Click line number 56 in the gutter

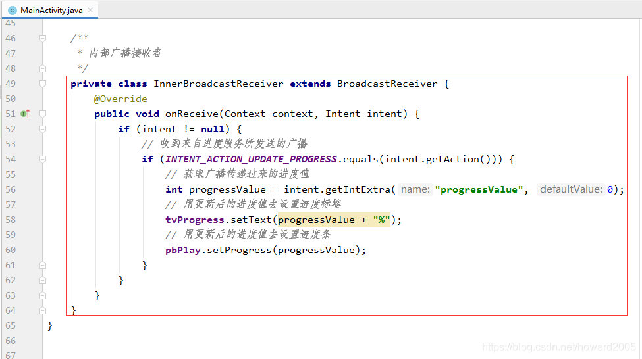[x=11, y=189]
